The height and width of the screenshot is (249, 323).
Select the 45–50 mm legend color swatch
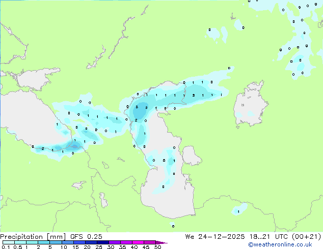[x=150, y=242]
